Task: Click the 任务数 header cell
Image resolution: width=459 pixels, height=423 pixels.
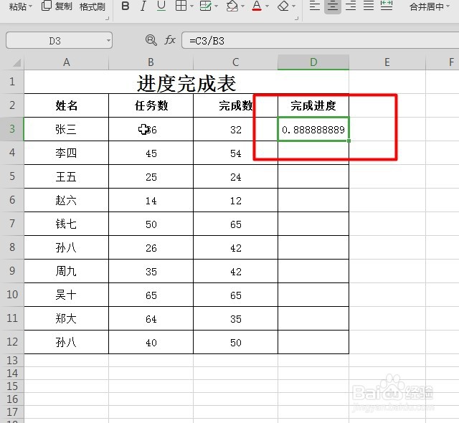Action: click(151, 105)
